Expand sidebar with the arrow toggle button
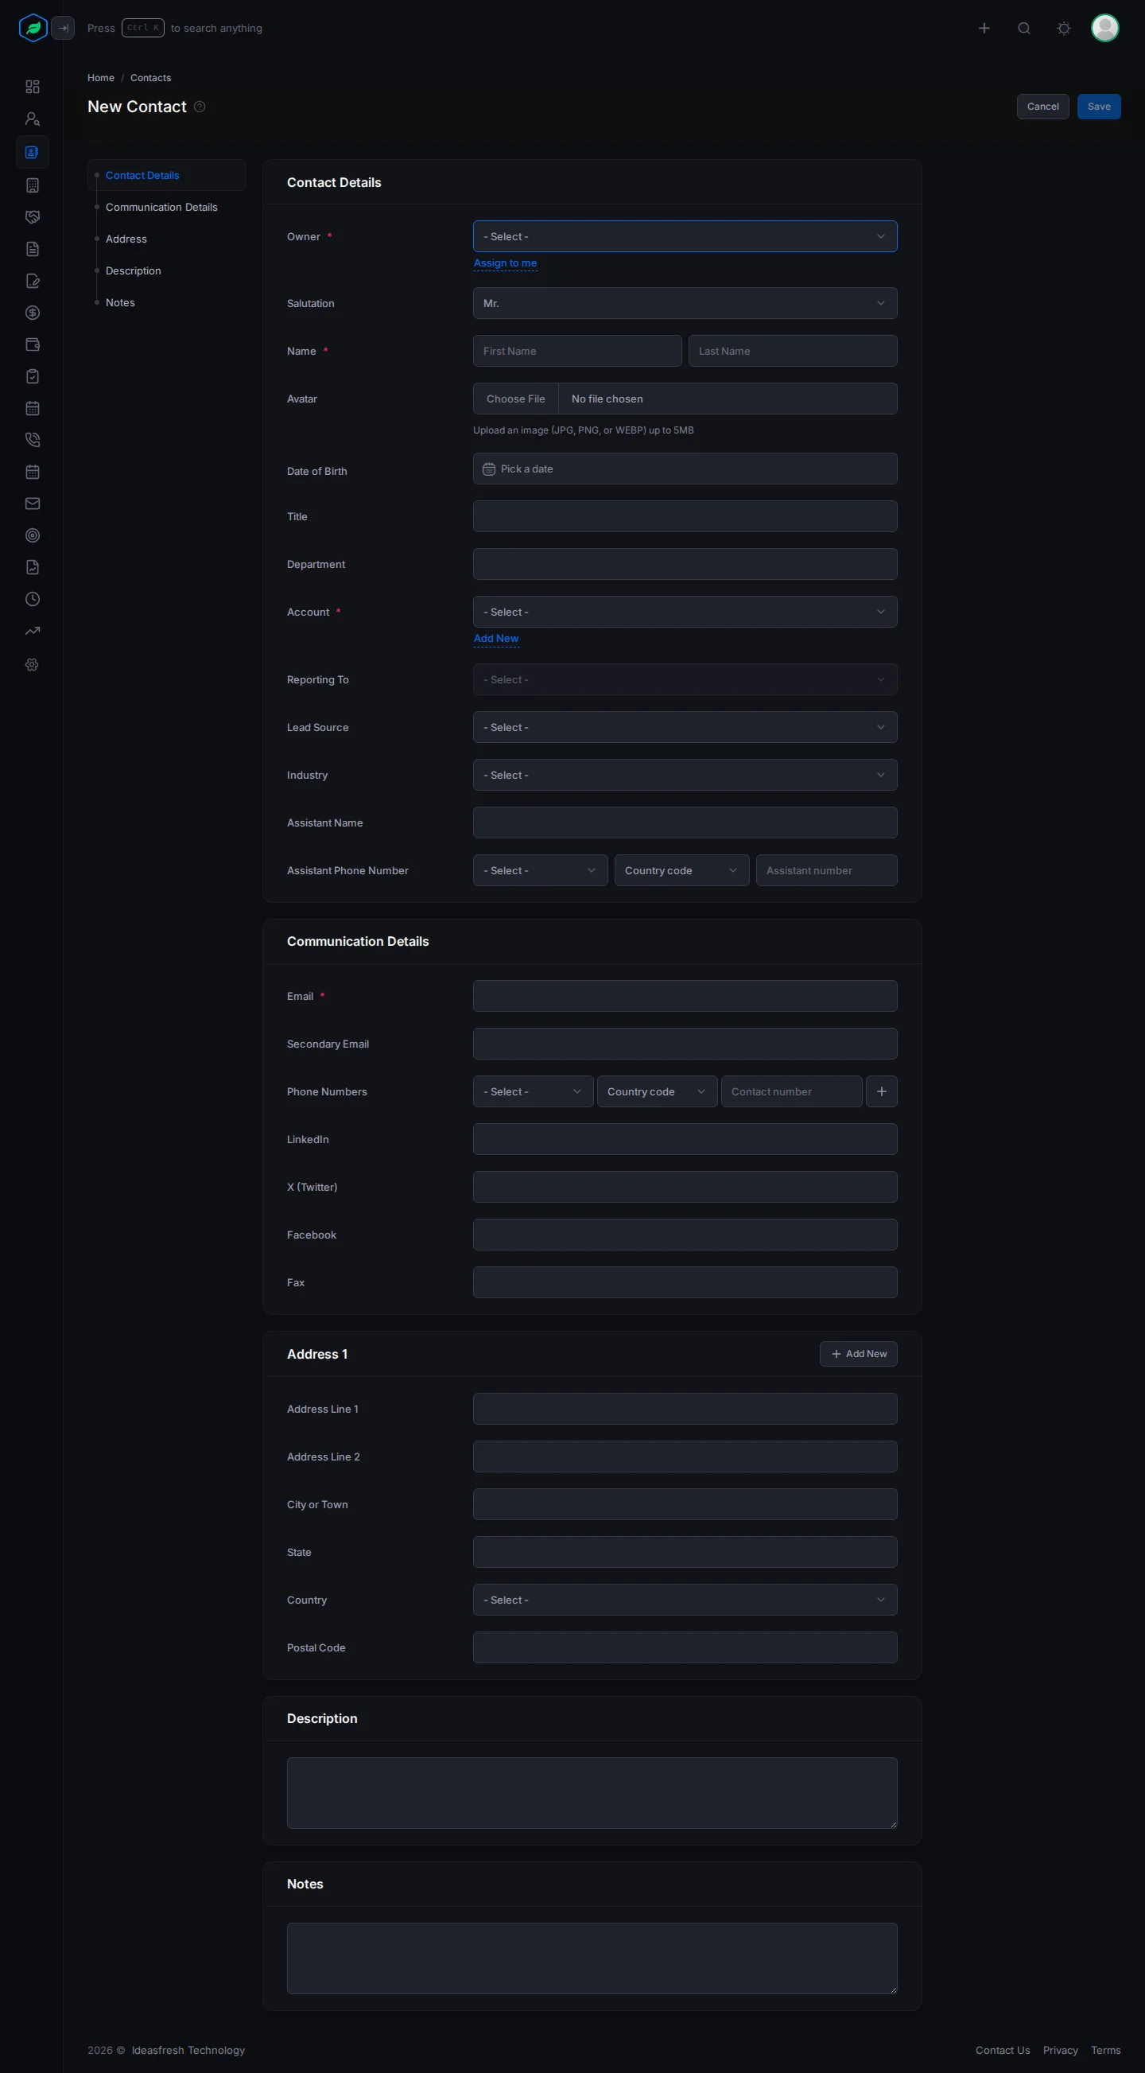Screen dimensions: 1145x2073 tap(63, 28)
